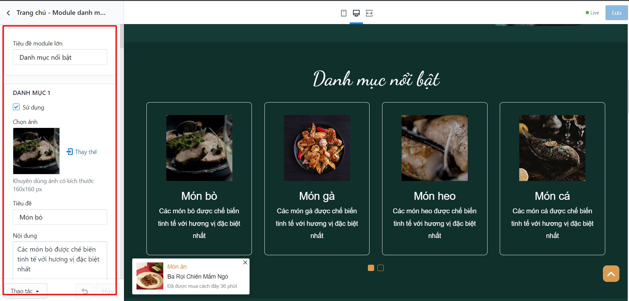The height and width of the screenshot is (301, 629).
Task: Edit the Tiêu đề module lớn field
Action: click(60, 57)
